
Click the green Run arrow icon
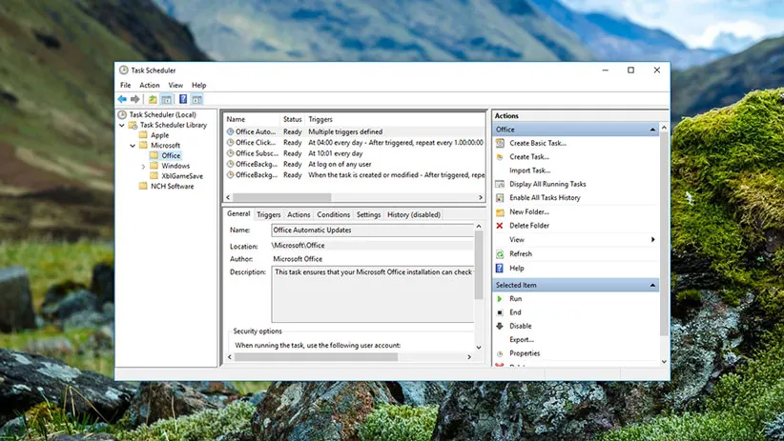pos(500,299)
